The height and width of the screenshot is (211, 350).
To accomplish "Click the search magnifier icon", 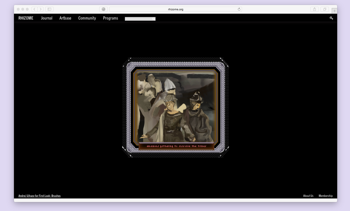I will point(153,19).
